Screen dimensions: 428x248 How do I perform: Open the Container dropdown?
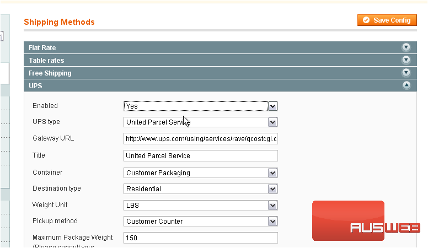coord(200,173)
